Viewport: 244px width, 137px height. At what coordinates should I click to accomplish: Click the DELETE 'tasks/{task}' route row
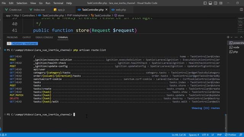click(115, 99)
